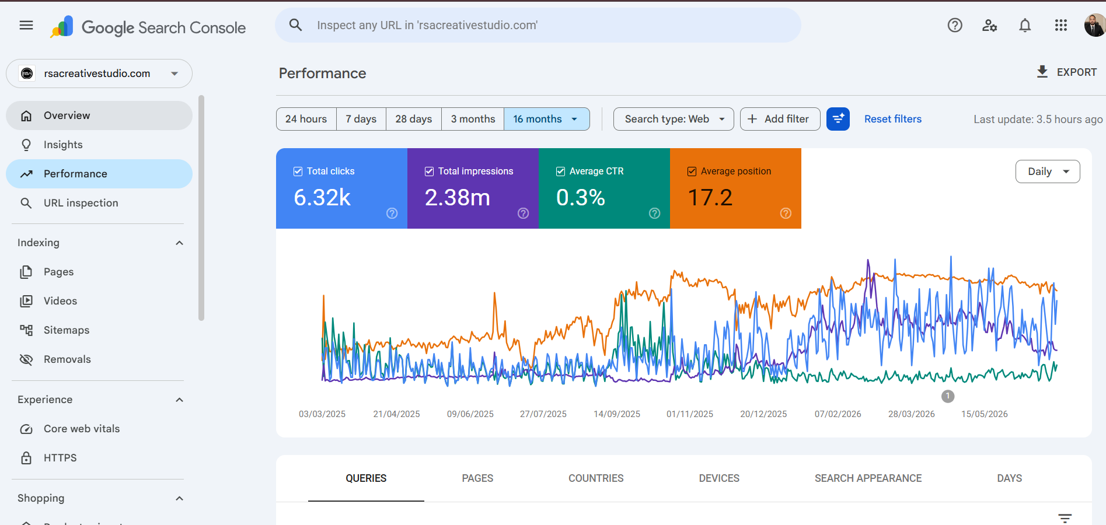Click the Overview home icon
Image resolution: width=1106 pixels, height=525 pixels.
[x=26, y=116]
